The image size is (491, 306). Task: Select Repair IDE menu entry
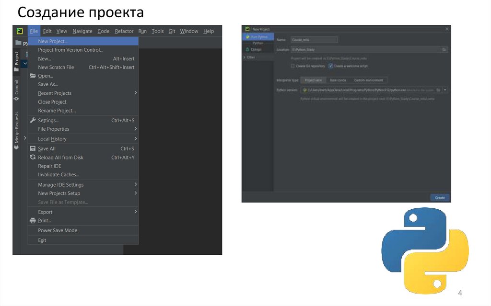click(83, 166)
